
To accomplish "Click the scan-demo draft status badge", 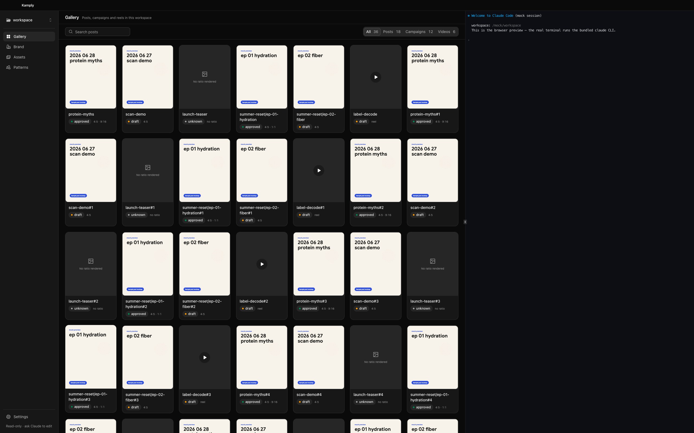I will pos(133,122).
